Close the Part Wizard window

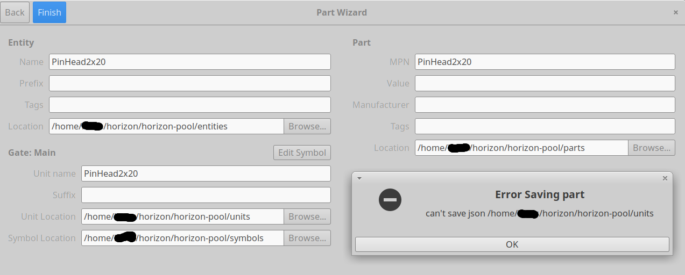(x=676, y=12)
